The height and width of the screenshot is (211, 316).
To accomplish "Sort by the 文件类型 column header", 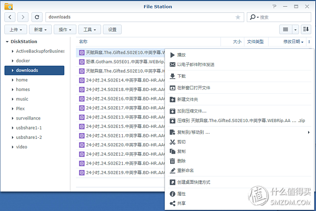I will pos(256,42).
